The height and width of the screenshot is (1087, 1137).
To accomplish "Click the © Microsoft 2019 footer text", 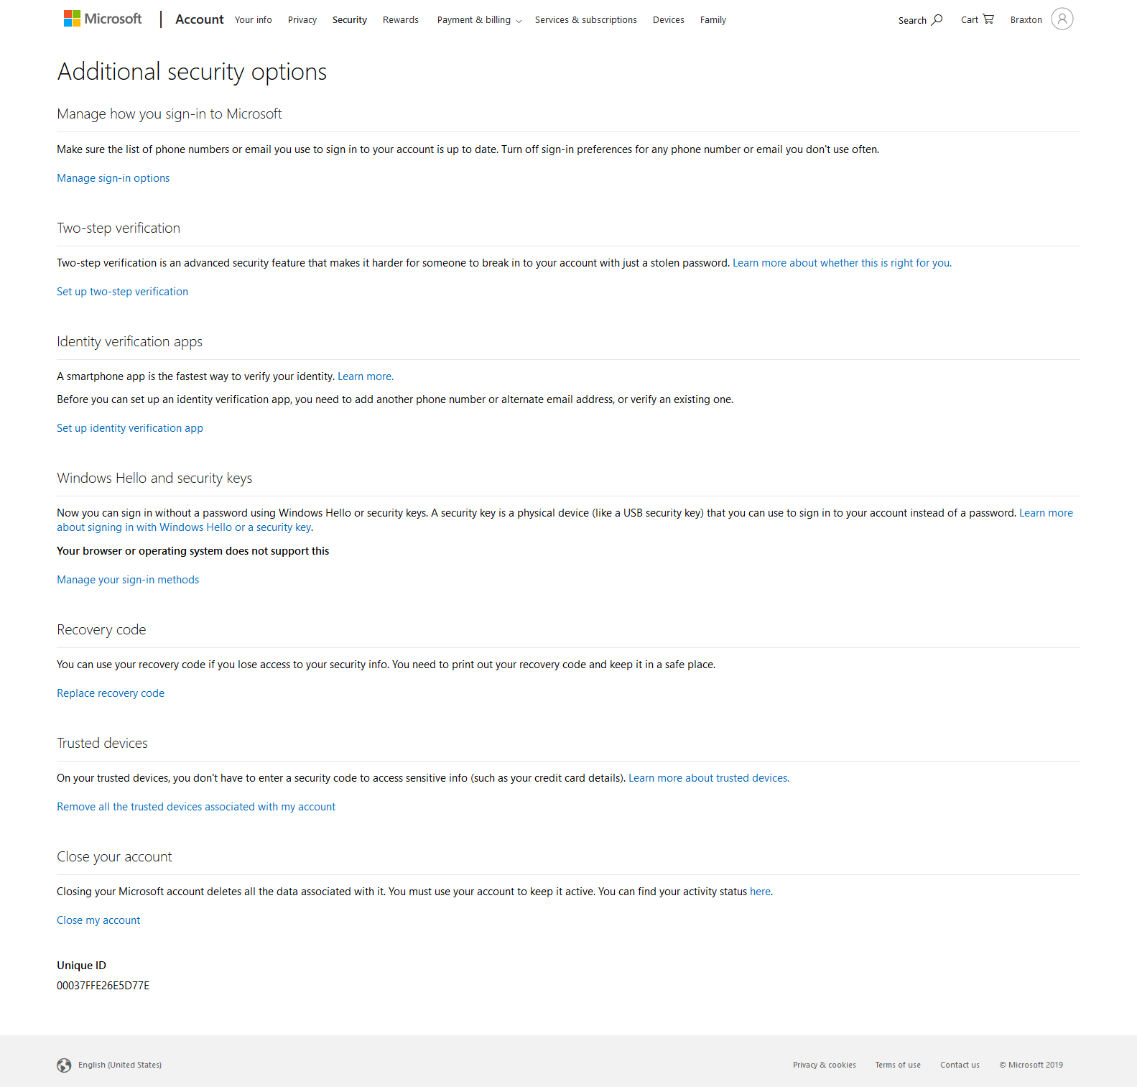I will click(x=1031, y=1065).
